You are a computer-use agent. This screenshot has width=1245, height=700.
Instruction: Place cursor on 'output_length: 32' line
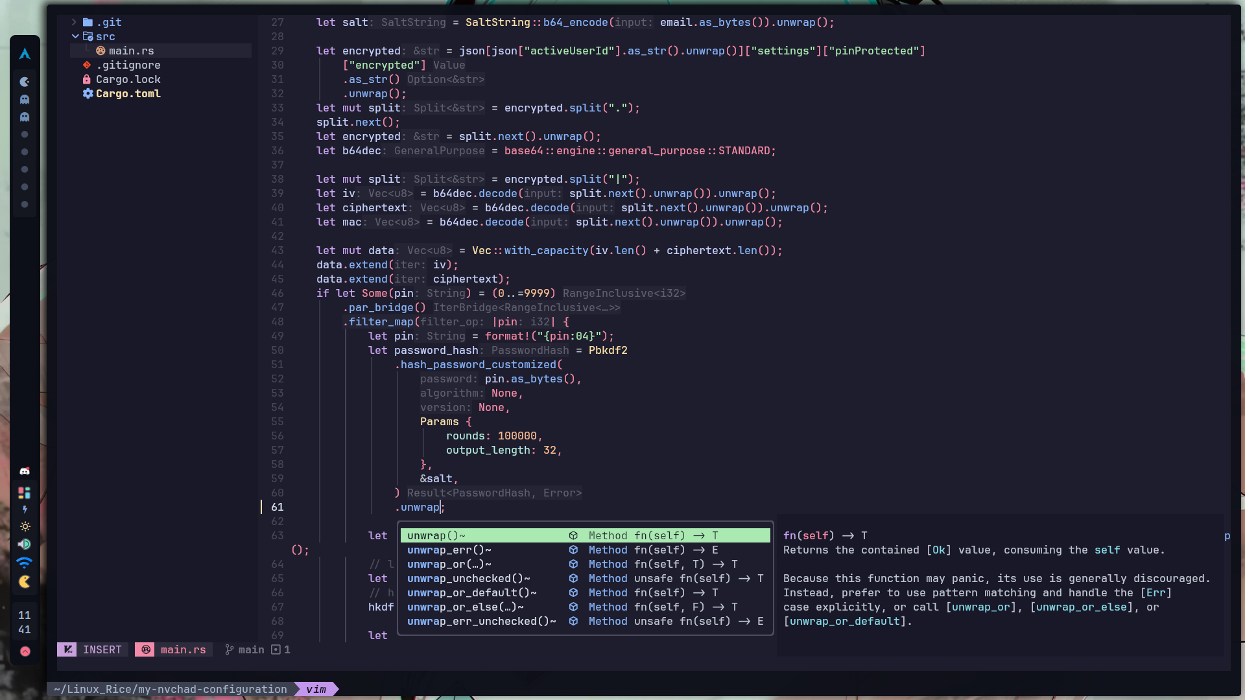coord(504,450)
